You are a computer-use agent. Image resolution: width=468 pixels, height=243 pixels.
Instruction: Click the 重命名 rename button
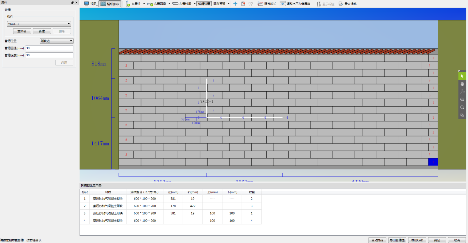pyautogui.click(x=22, y=31)
